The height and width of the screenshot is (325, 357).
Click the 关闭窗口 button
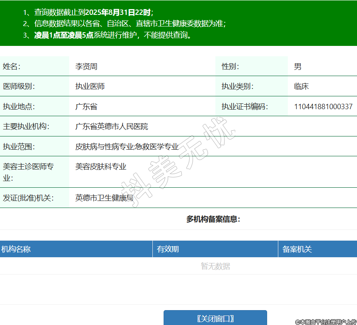coord(215,318)
